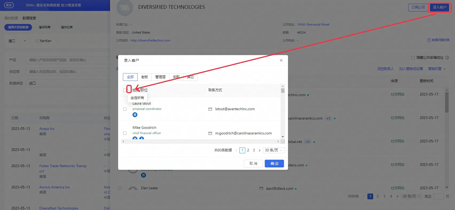The image size is (455, 210).
Task: Click the 产品 name input field
Action: click(x=68, y=60)
